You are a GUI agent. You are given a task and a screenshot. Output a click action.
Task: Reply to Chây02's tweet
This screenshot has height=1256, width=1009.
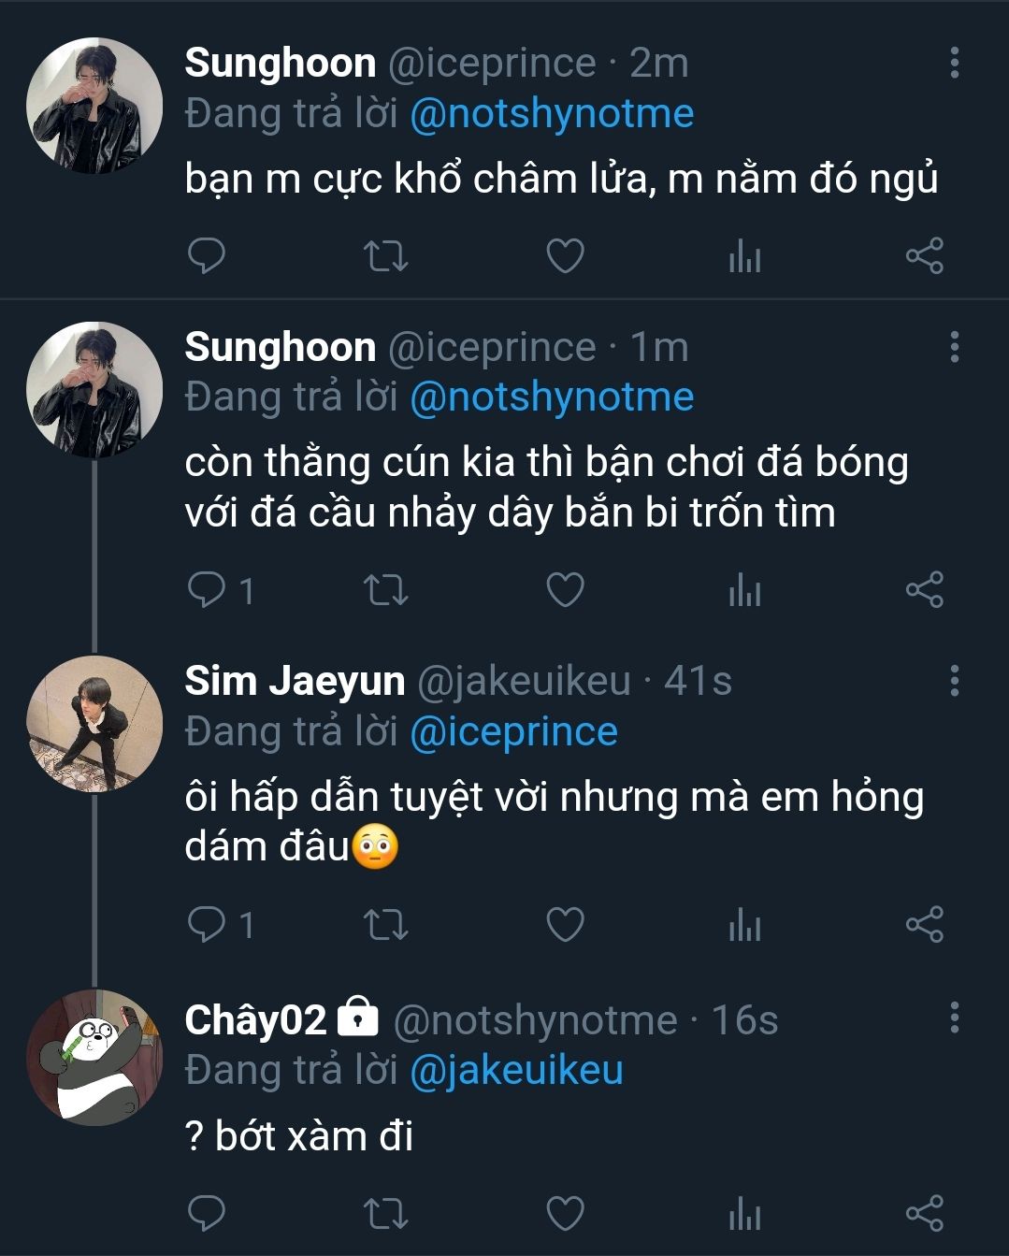[207, 1213]
